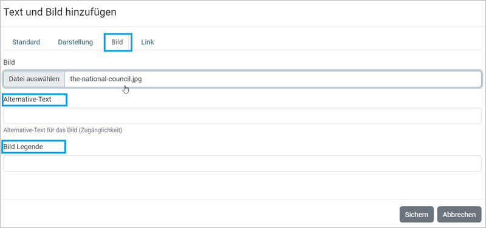
Task: Click the Datei auswählen button
Action: pos(34,79)
